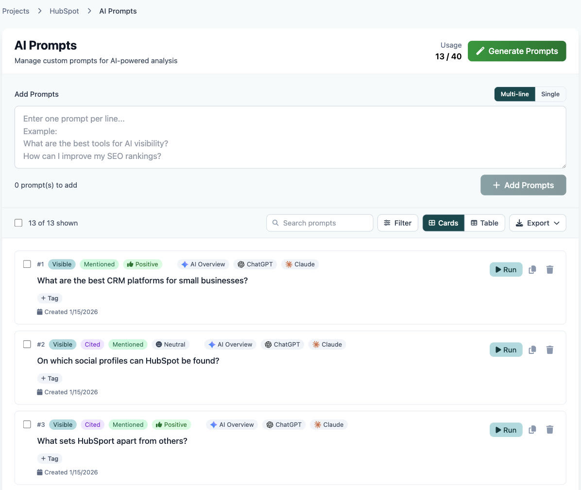
Task: Go to HubSpot breadcrumb
Action: pos(64,11)
